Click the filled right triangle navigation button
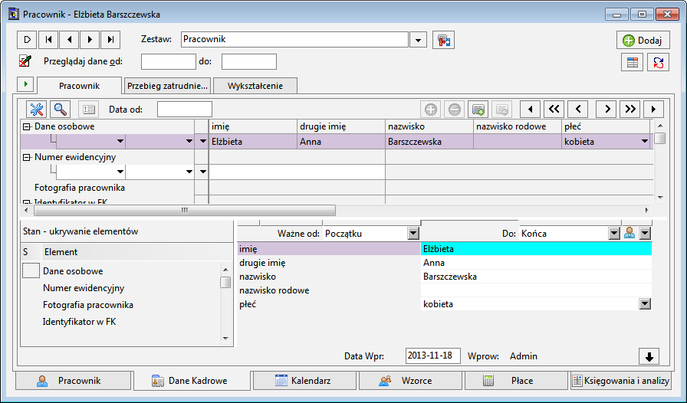 click(654, 109)
